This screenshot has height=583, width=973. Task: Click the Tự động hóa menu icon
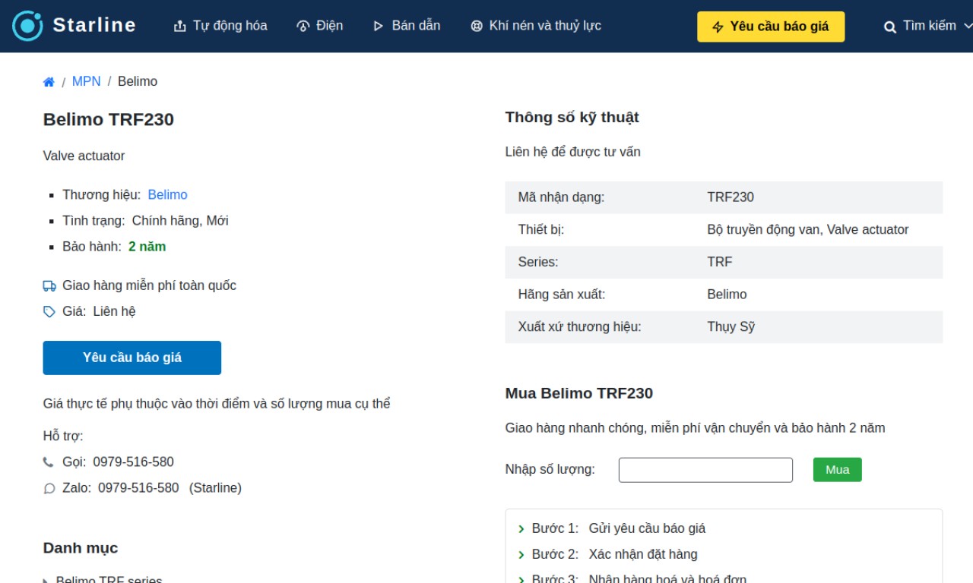pos(180,27)
